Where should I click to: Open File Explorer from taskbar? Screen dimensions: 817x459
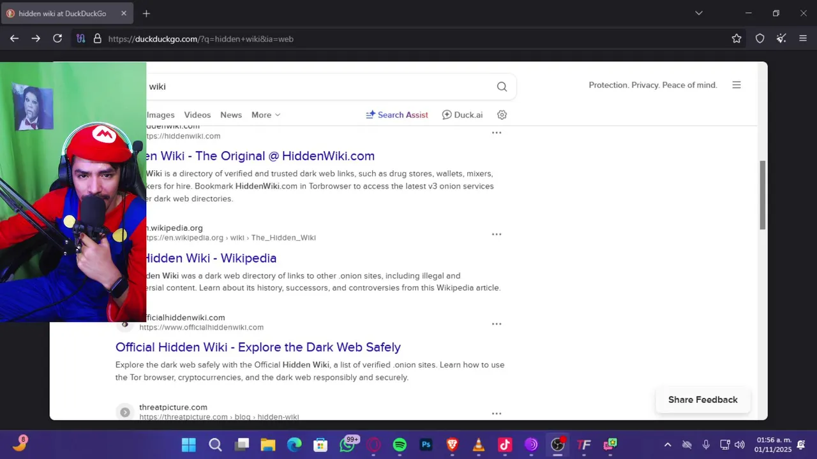point(268,444)
